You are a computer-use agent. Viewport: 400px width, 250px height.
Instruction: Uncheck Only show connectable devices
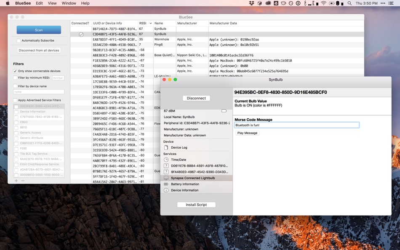click(x=15, y=71)
